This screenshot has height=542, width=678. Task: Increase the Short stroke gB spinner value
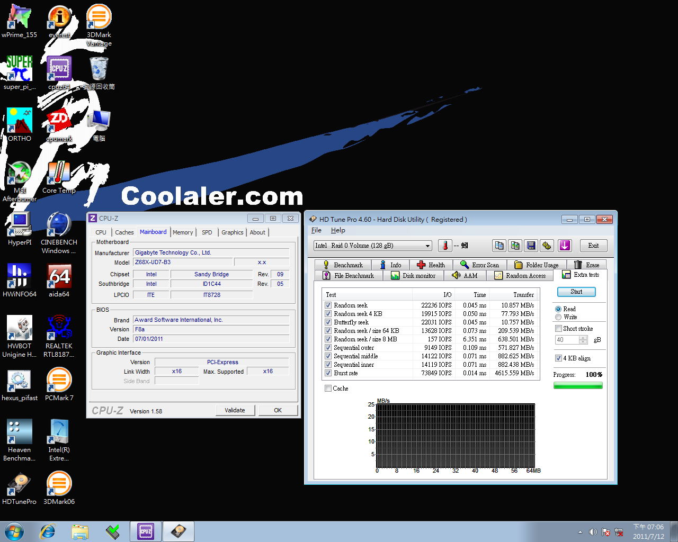coord(583,338)
